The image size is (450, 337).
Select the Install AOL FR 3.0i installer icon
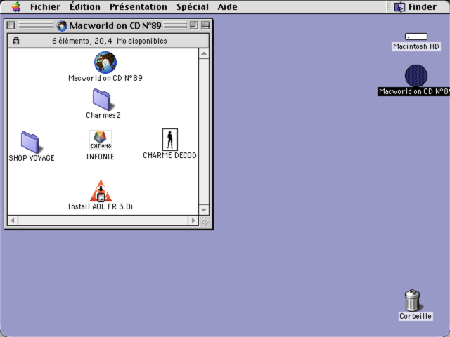click(x=101, y=191)
